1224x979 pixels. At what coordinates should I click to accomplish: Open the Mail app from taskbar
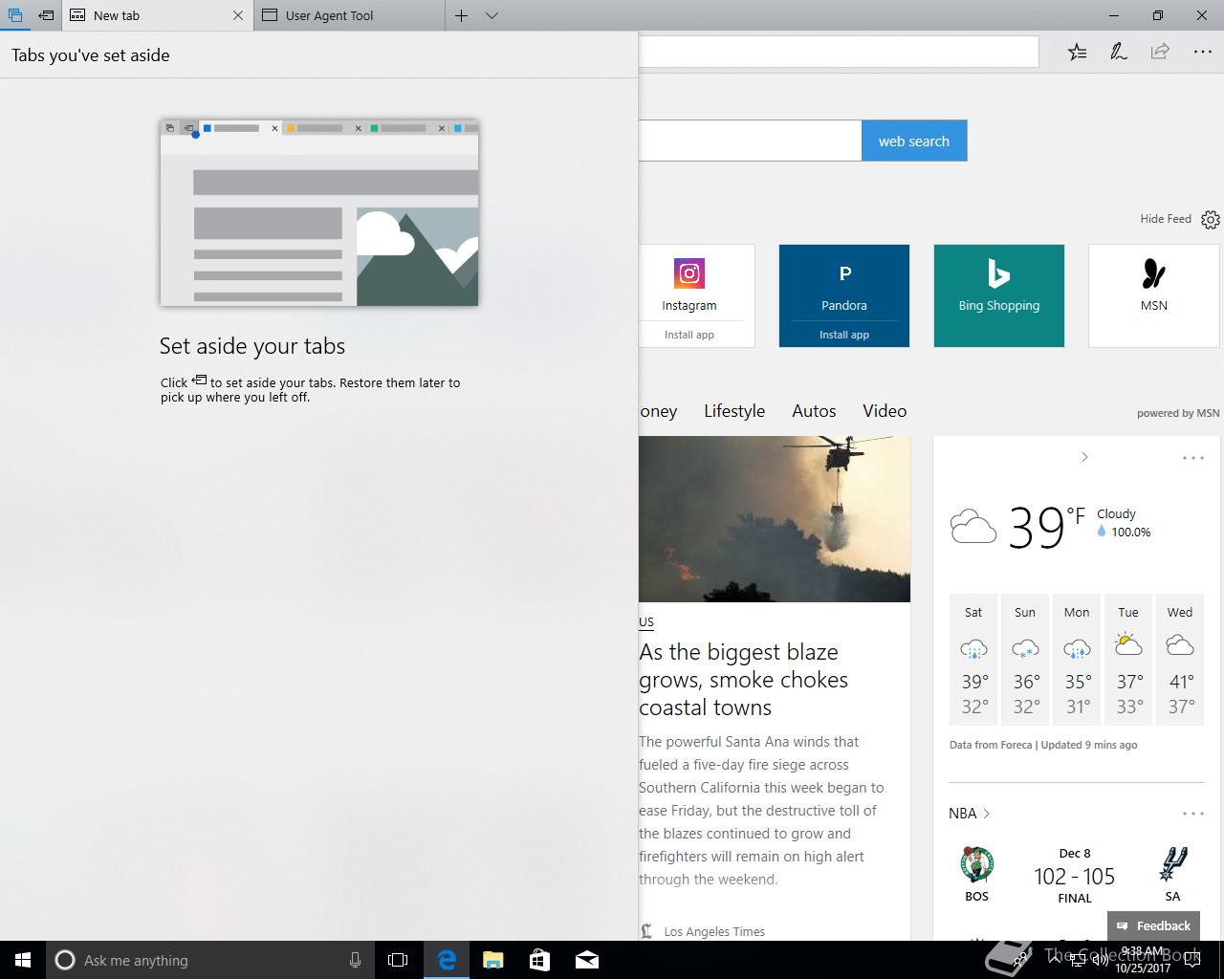coord(587,960)
